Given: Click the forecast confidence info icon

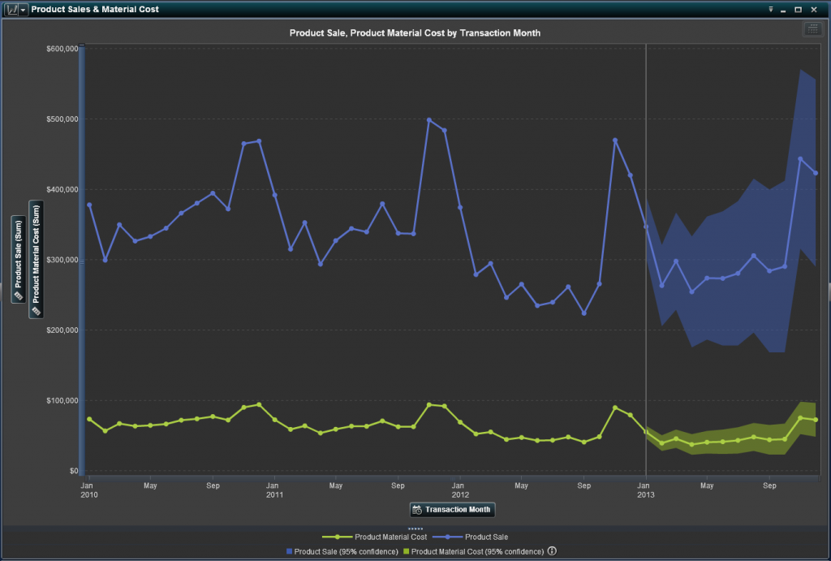Looking at the screenshot, I should click(x=553, y=551).
